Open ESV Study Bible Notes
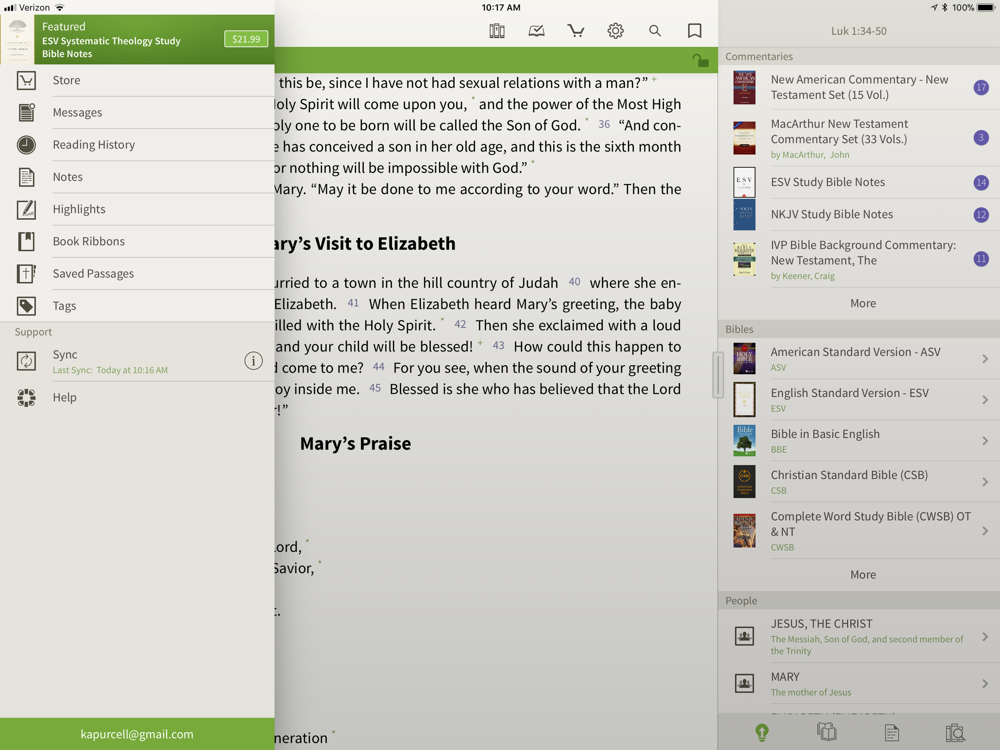This screenshot has height=750, width=1000. 858,182
